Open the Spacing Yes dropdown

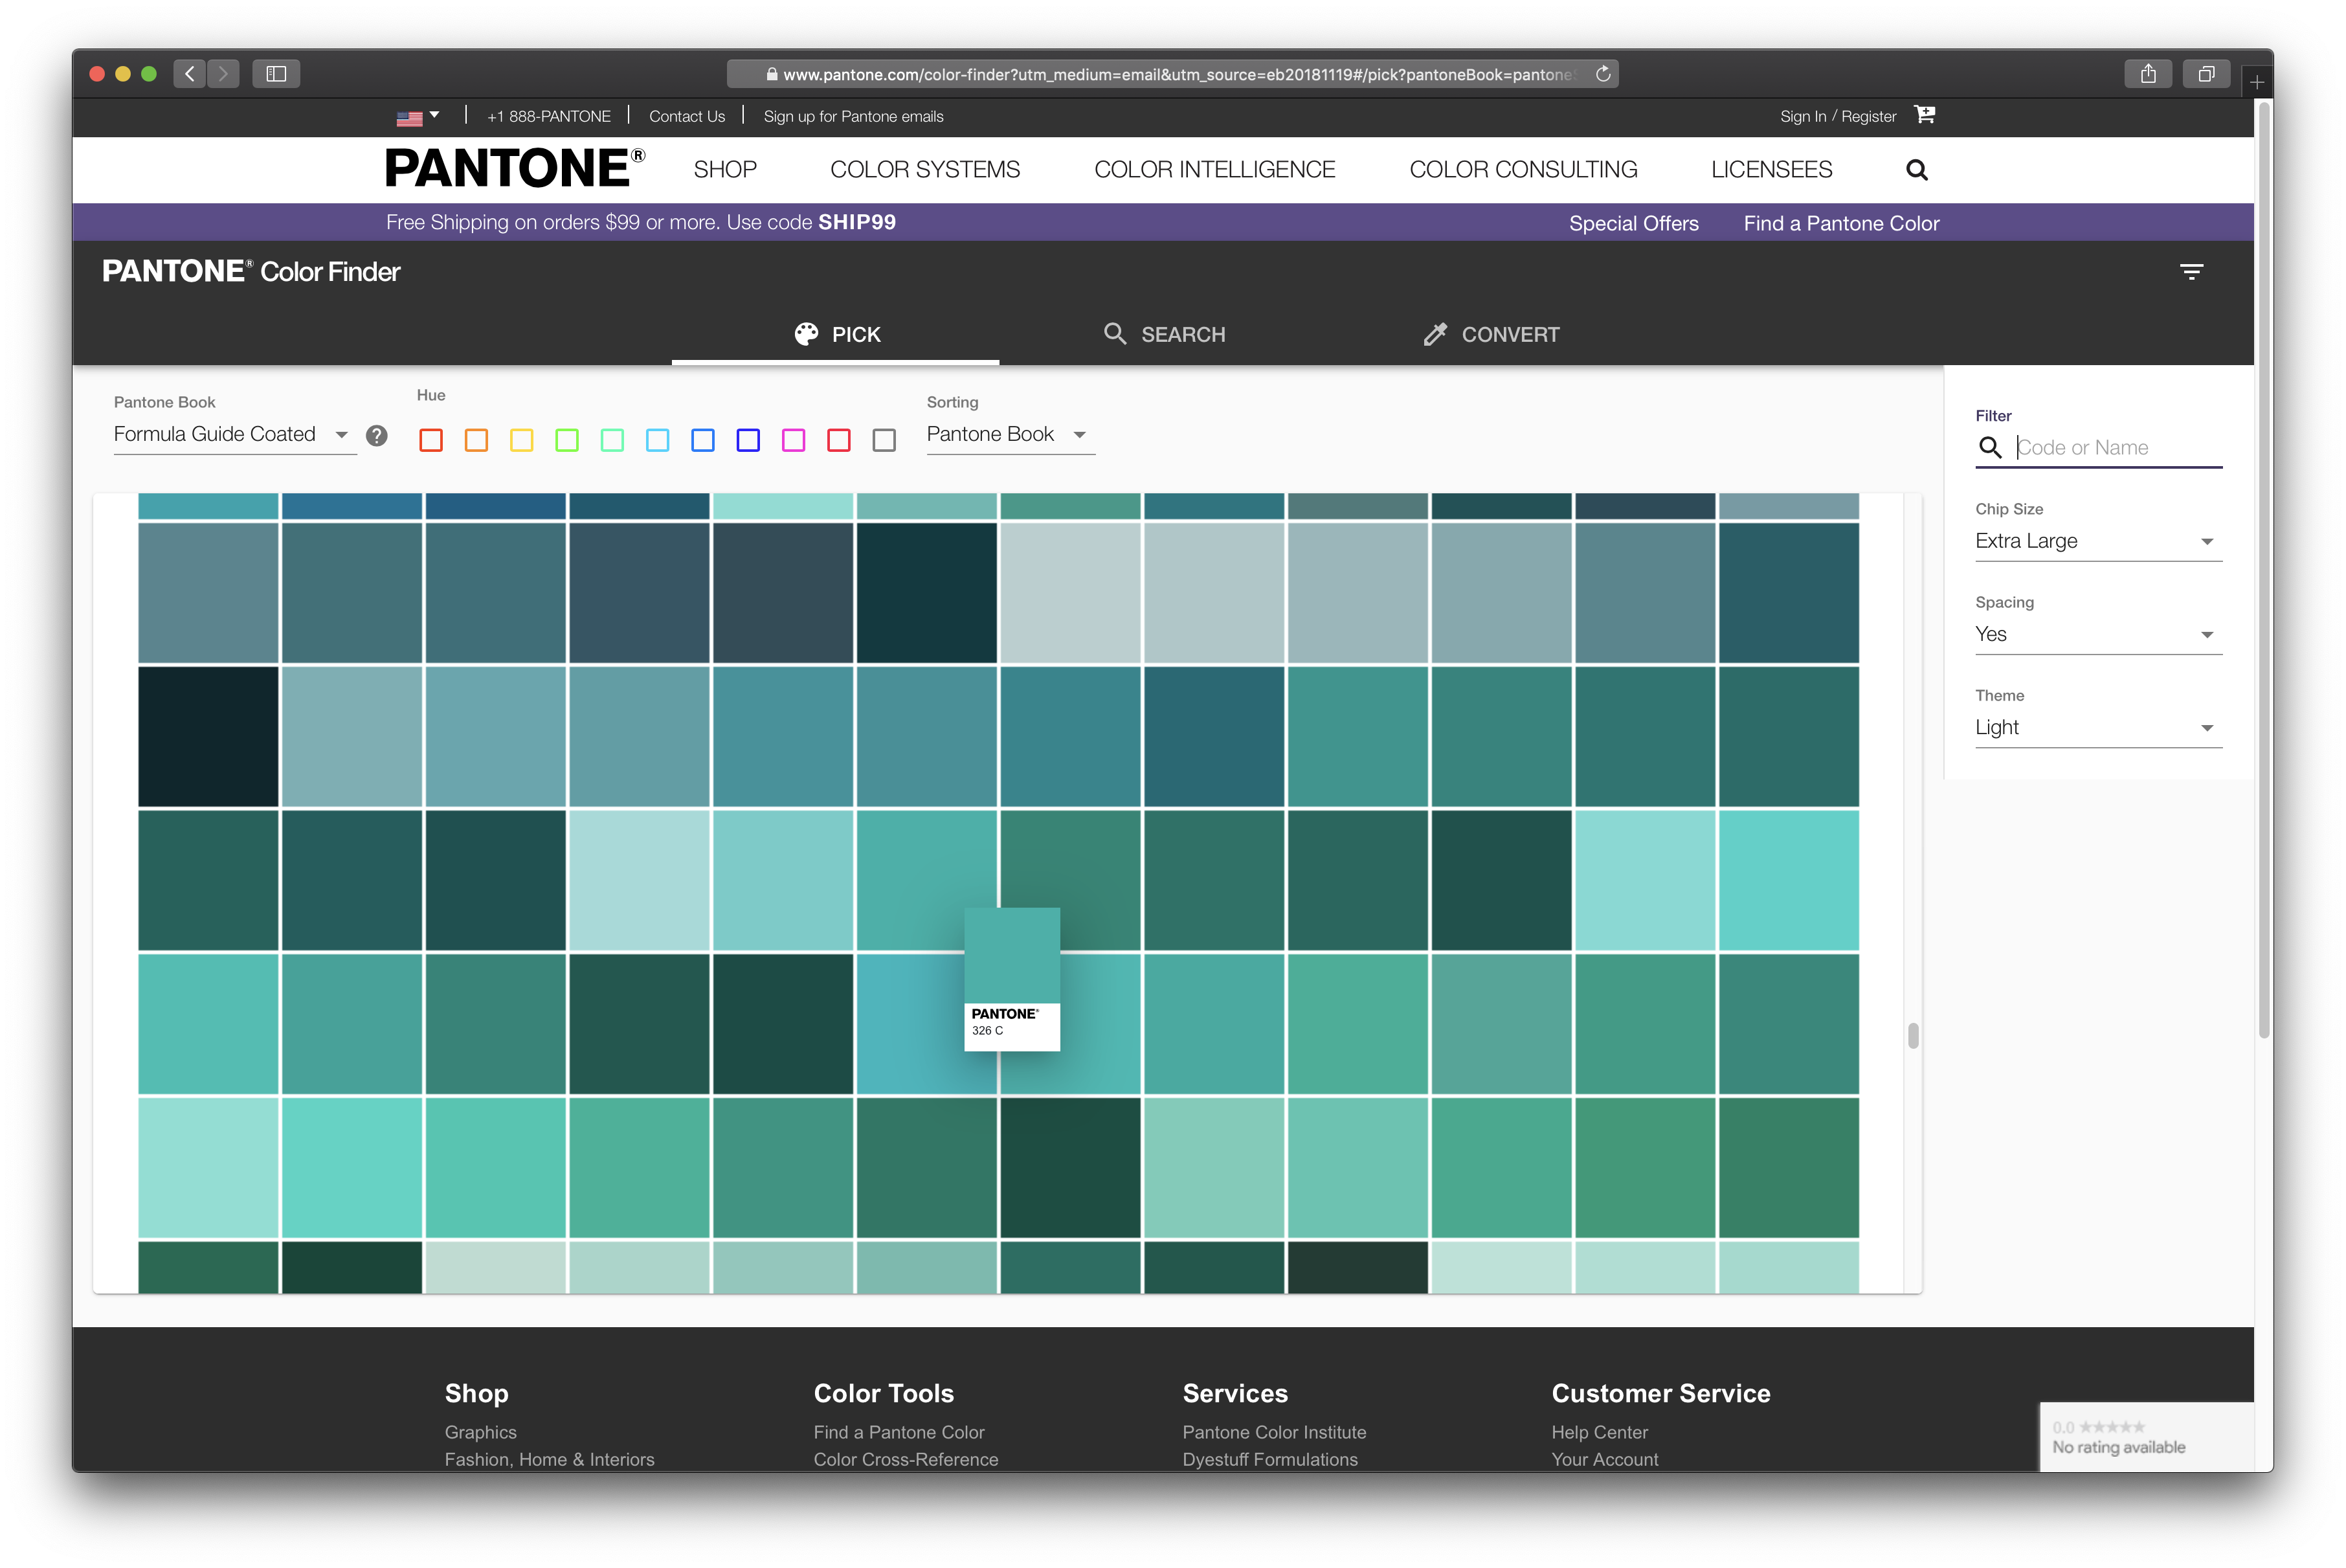tap(2098, 634)
